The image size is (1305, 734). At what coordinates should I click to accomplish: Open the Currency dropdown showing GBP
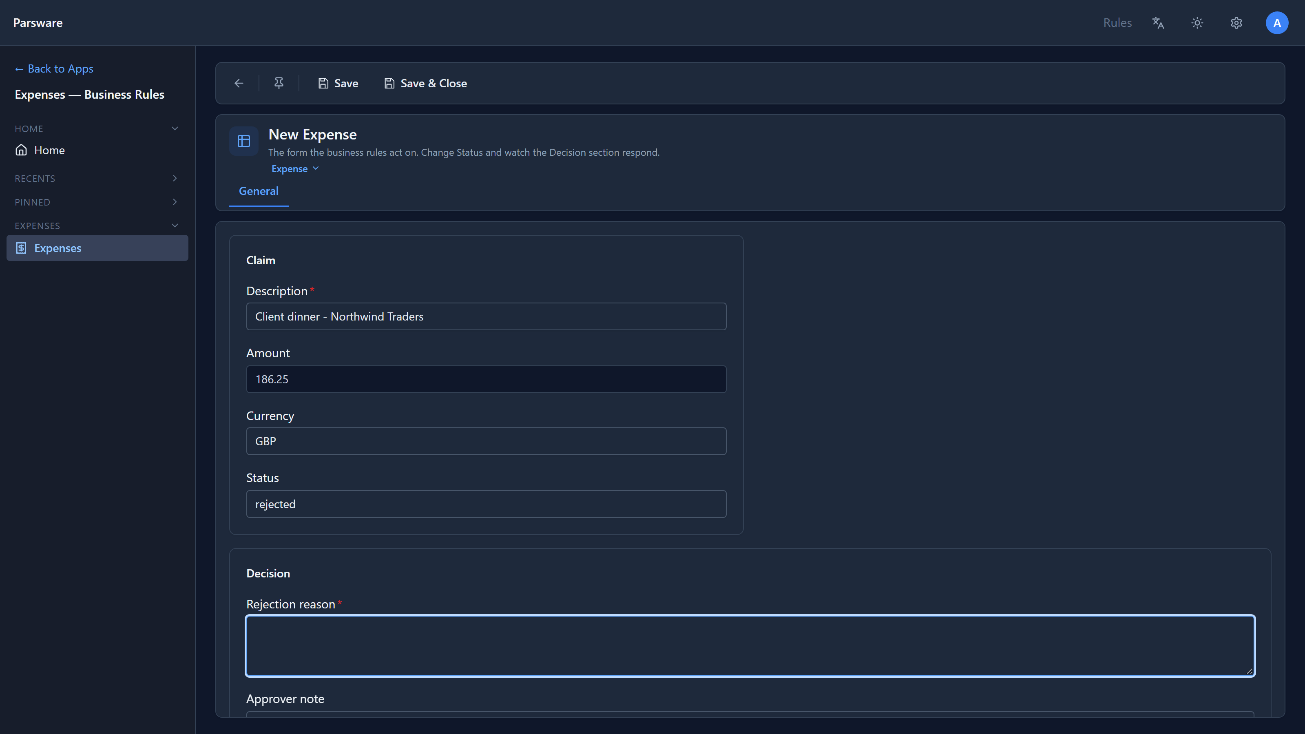coord(487,441)
